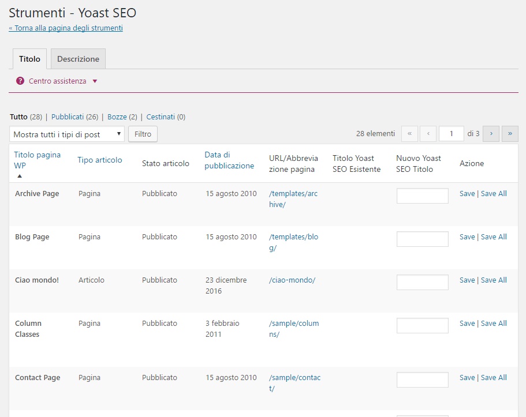This screenshot has height=417, width=526.
Task: Jump to last page double arrow
Action: click(510, 134)
